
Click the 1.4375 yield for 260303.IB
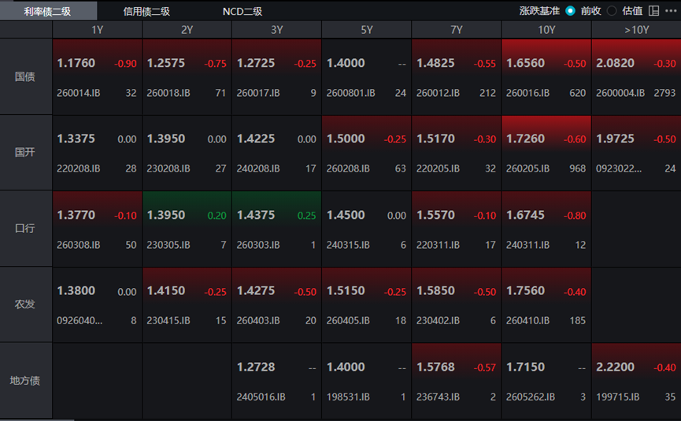tap(256, 215)
